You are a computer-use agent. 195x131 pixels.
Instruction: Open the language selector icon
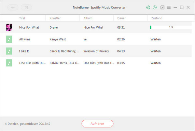[162, 7]
